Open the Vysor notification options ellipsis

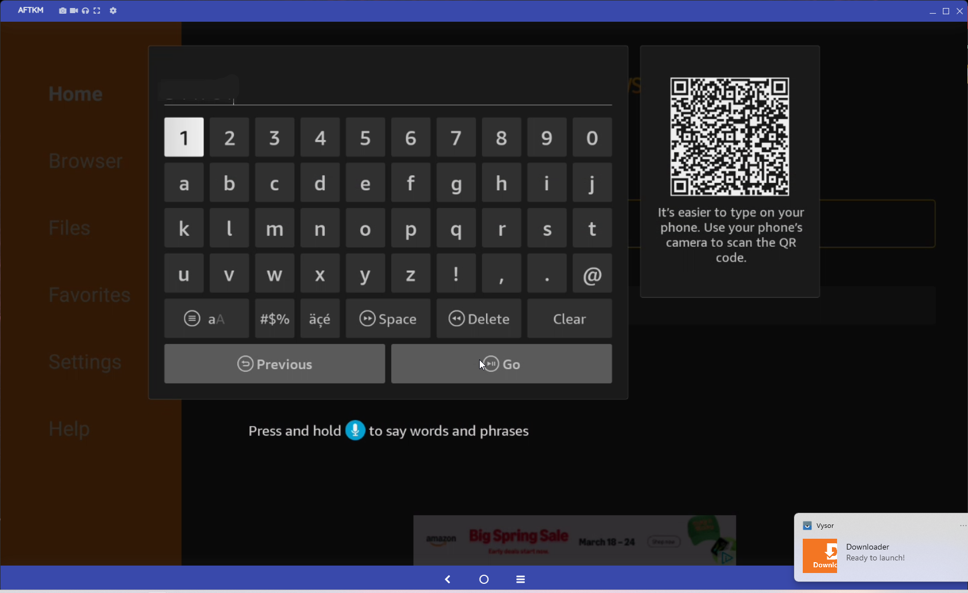(x=962, y=526)
